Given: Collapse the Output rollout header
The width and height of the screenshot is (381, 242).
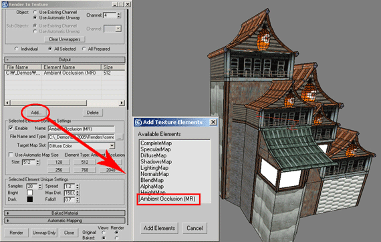Looking at the screenshot, I should pos(65,59).
